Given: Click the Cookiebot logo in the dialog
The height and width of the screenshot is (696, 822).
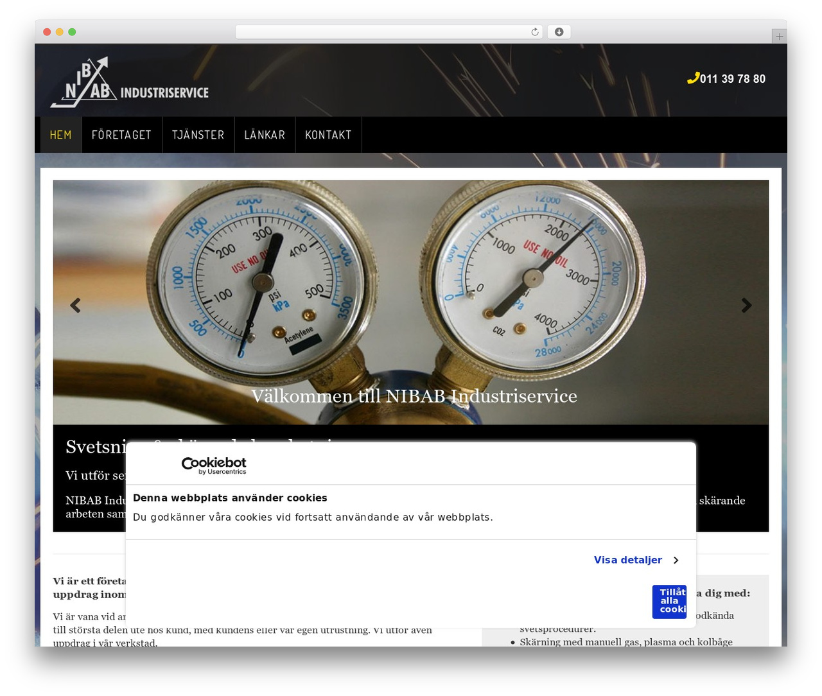Looking at the screenshot, I should tap(214, 465).
